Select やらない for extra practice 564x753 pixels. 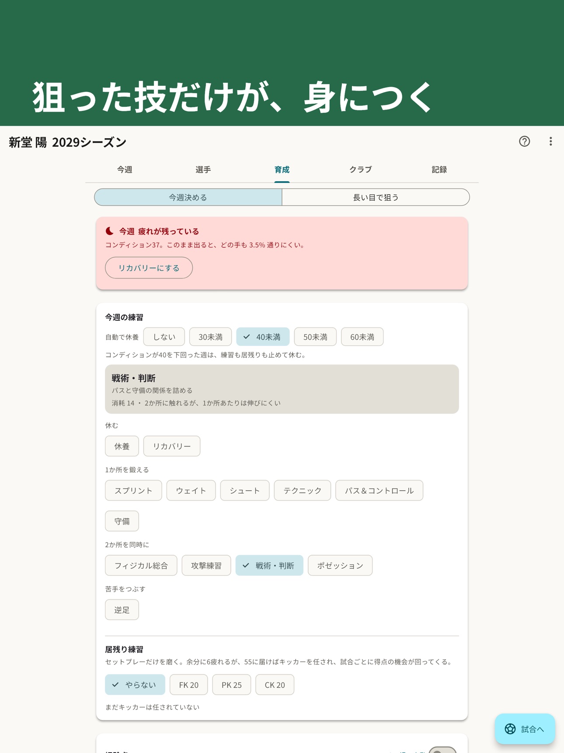coord(135,685)
